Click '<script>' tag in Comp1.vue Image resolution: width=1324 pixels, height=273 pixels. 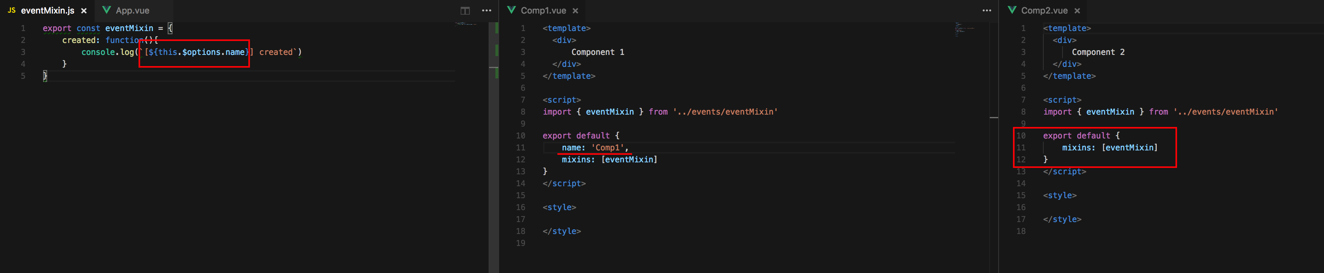[562, 100]
